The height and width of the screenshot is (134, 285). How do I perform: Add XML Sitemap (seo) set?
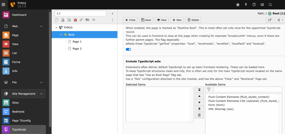point(221,109)
